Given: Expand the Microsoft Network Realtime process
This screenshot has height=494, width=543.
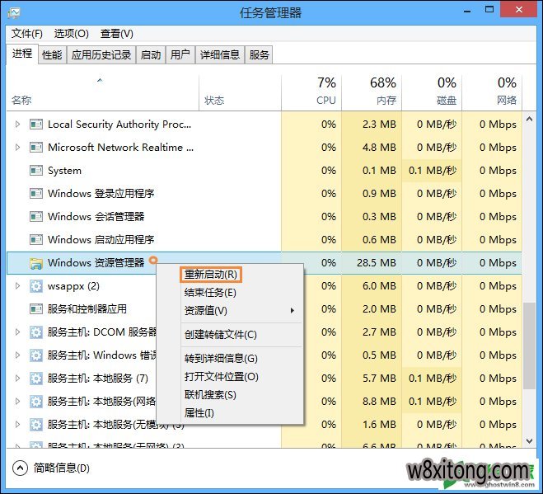Looking at the screenshot, I should [x=18, y=148].
